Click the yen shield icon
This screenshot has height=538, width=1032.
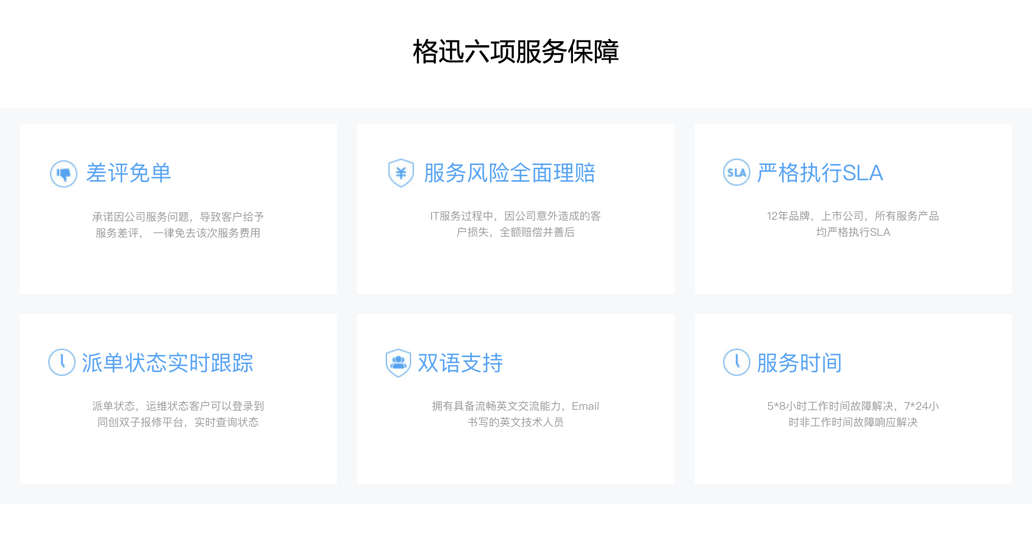pyautogui.click(x=401, y=173)
